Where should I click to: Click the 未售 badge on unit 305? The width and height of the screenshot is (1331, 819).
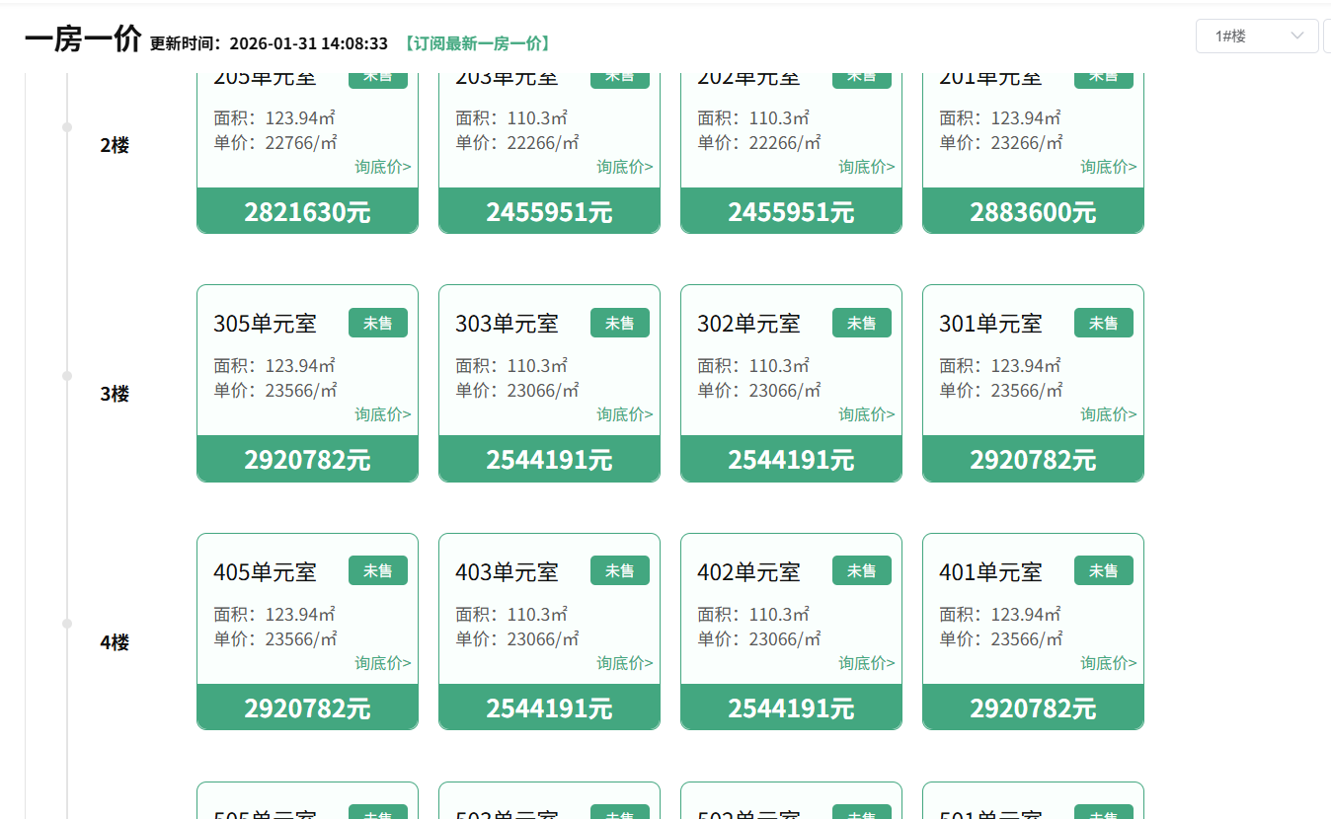(377, 323)
